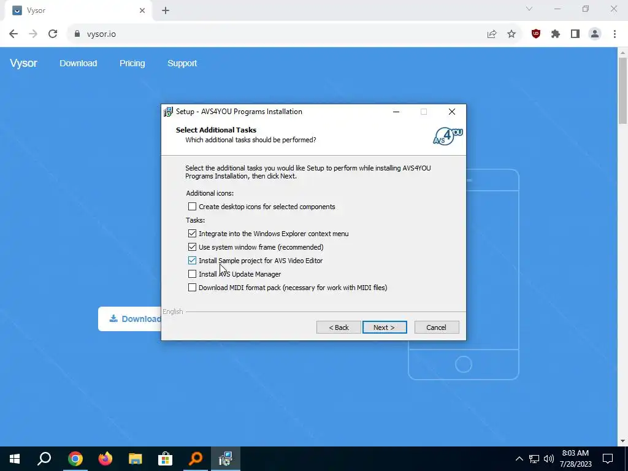This screenshot has width=628, height=471.
Task: Click the setup window title bar icon
Action: pyautogui.click(x=168, y=112)
